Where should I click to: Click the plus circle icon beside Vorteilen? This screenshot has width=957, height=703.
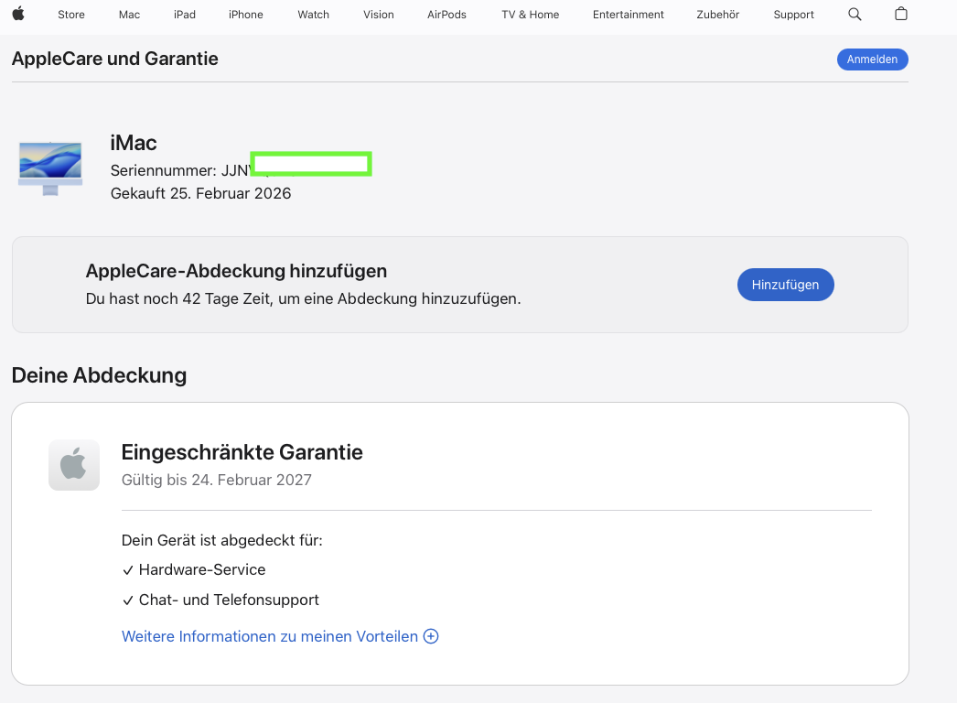pyautogui.click(x=431, y=636)
